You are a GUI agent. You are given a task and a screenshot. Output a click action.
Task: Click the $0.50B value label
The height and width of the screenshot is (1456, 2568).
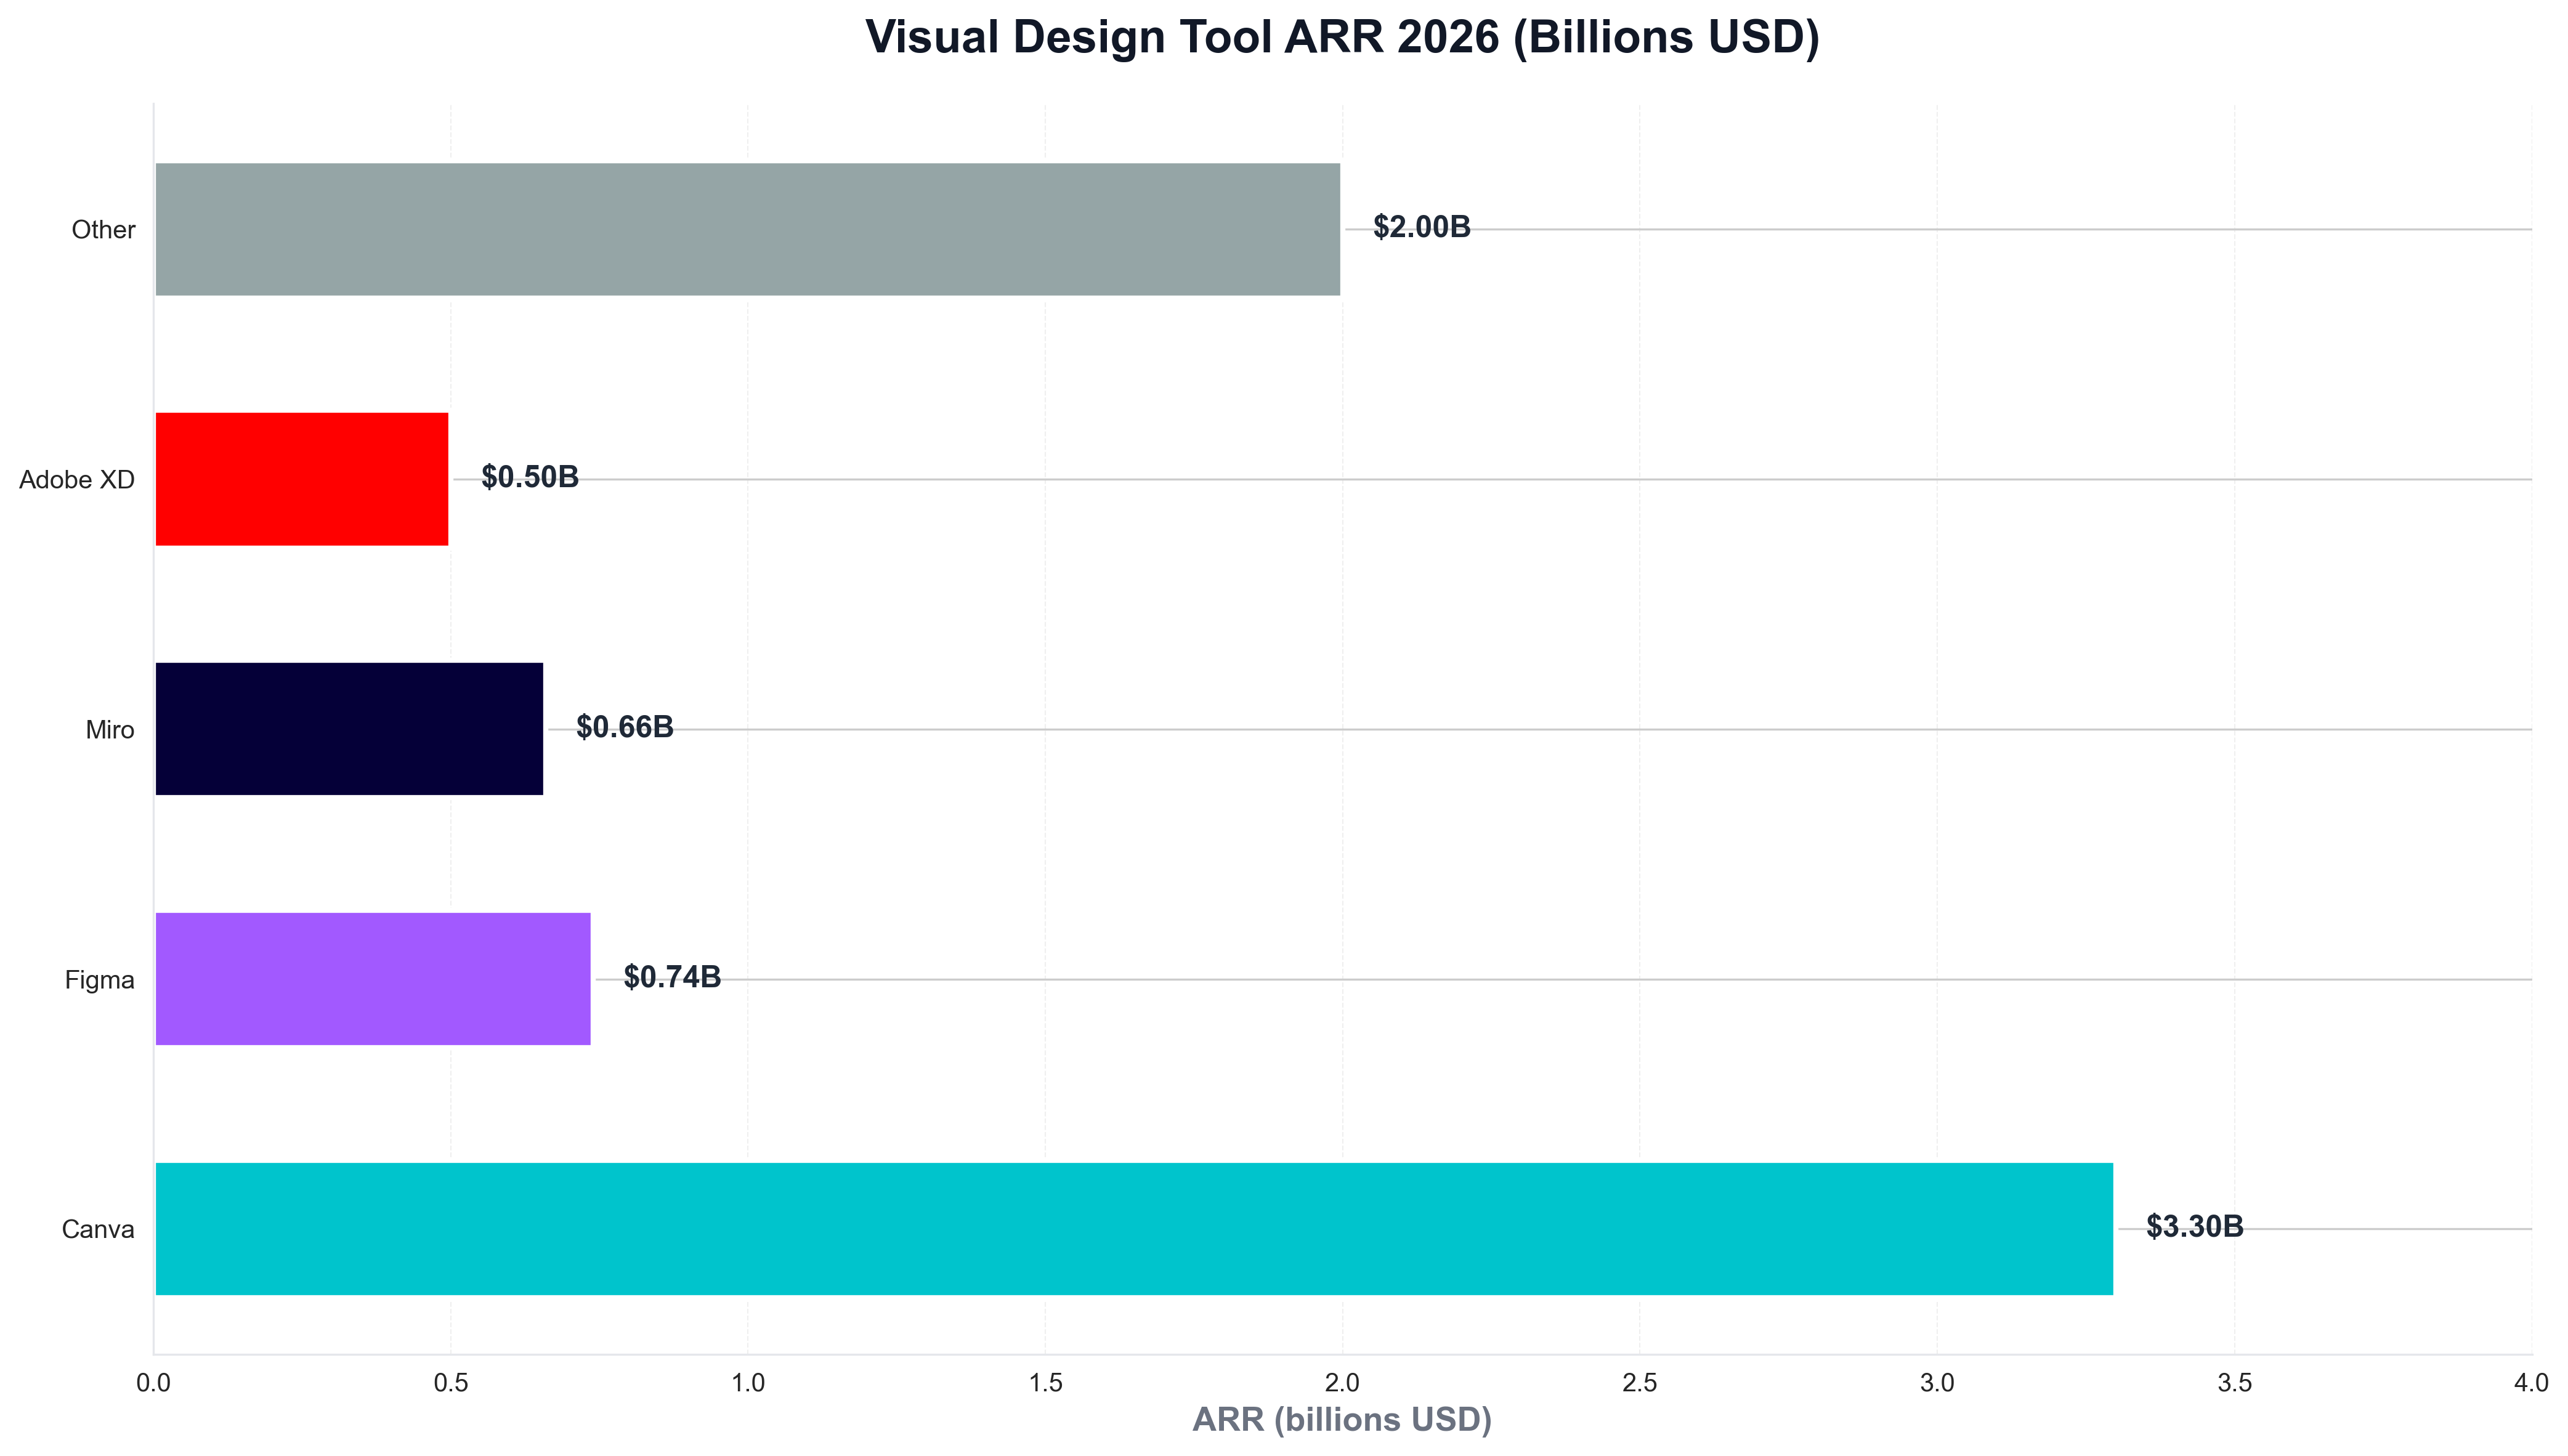tap(530, 478)
